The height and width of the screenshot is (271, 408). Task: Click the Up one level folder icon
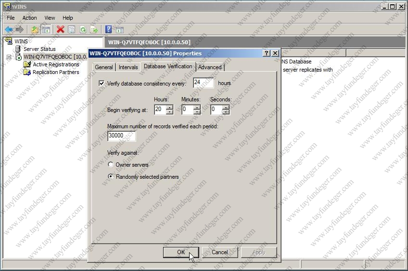tap(35, 30)
